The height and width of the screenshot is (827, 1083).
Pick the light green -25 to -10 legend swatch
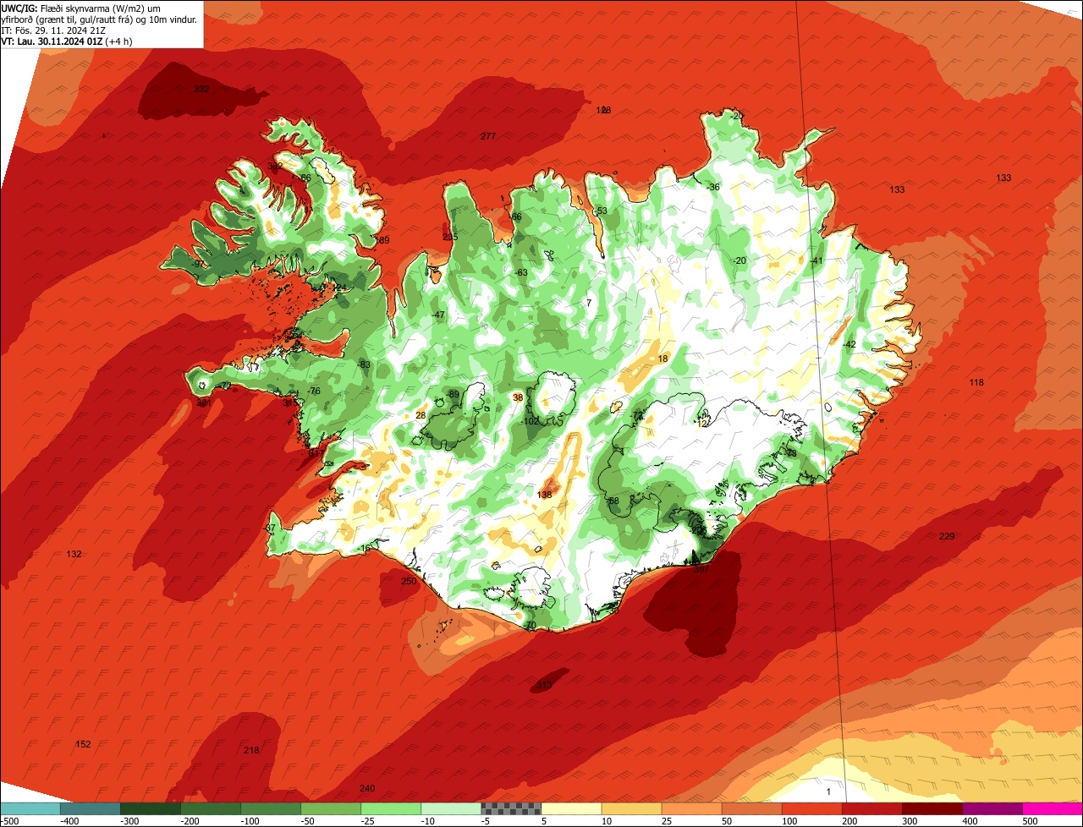[x=391, y=808]
